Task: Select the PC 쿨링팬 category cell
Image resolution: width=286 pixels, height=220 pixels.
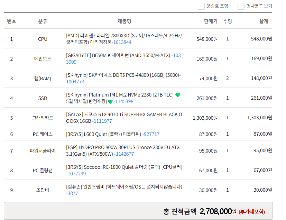Action: coord(43,171)
